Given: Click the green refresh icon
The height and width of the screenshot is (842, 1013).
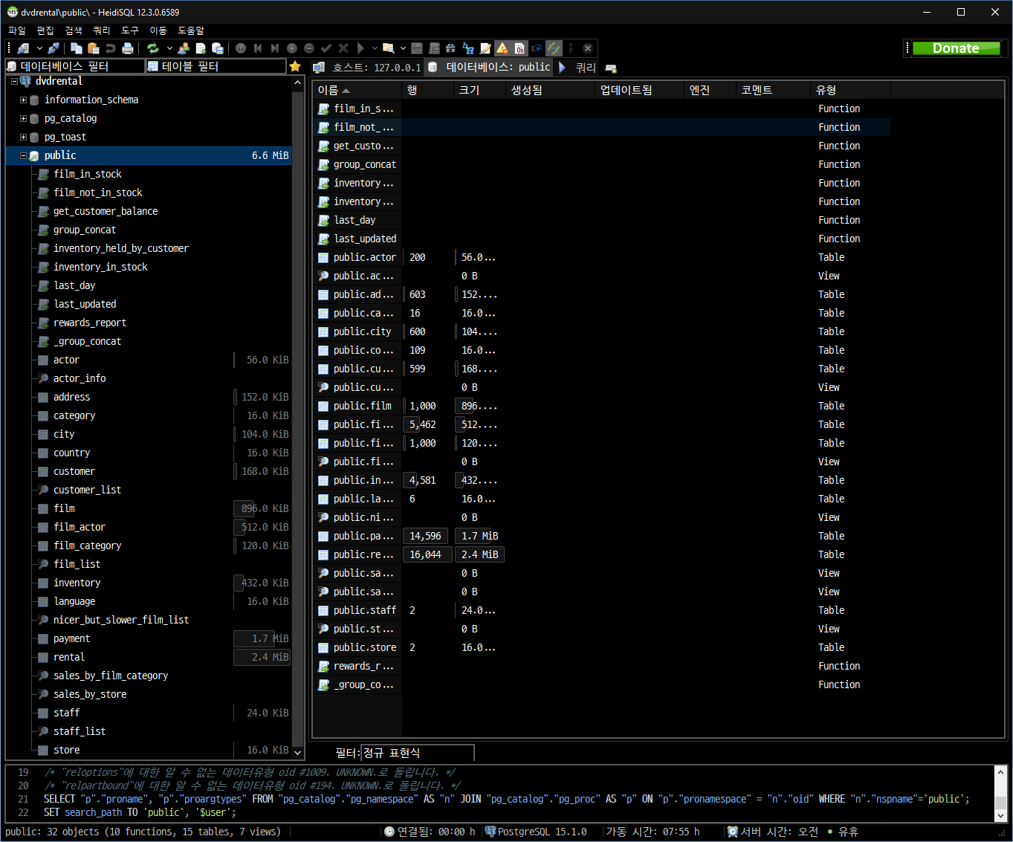Looking at the screenshot, I should [x=153, y=48].
